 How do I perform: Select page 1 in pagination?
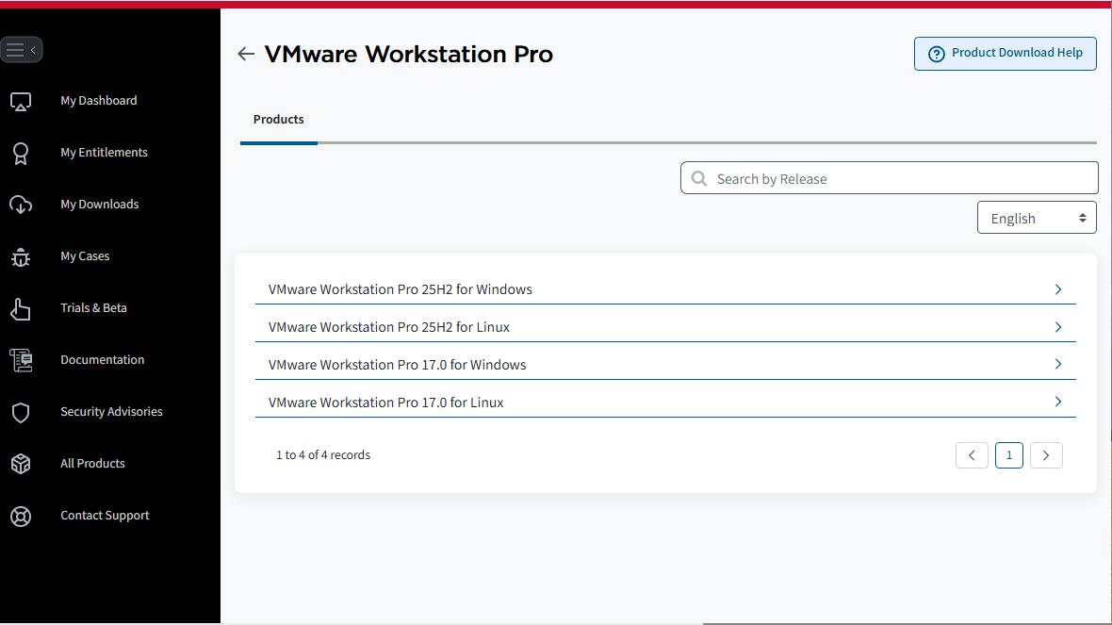1008,455
